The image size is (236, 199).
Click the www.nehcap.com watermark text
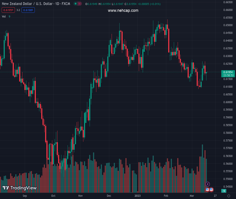[x=123, y=11]
